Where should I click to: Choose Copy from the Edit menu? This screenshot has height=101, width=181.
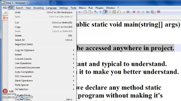tap(42, 27)
